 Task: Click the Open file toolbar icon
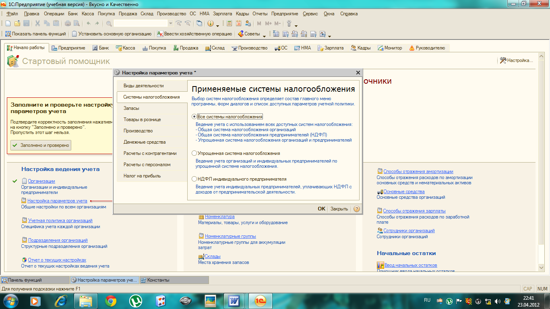click(17, 23)
